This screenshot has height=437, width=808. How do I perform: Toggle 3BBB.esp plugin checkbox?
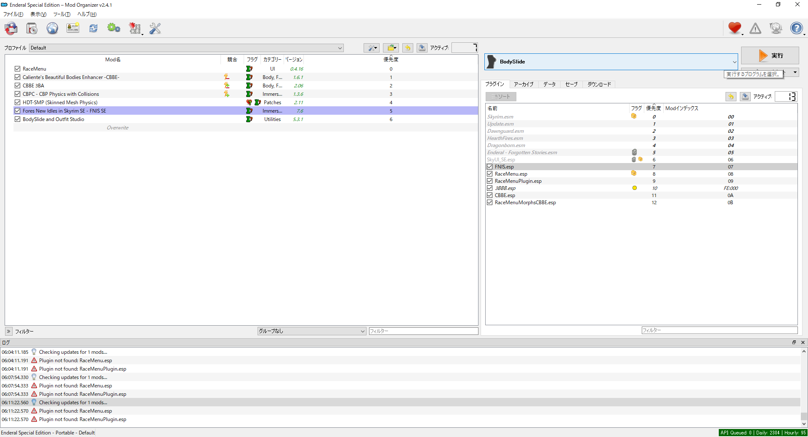coord(490,188)
